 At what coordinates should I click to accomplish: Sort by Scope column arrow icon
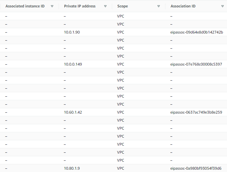point(159,6)
